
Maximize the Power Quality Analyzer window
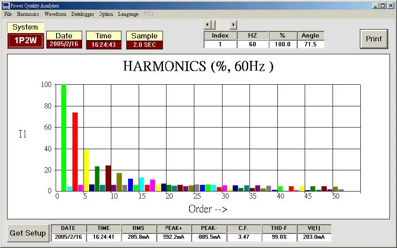382,6
